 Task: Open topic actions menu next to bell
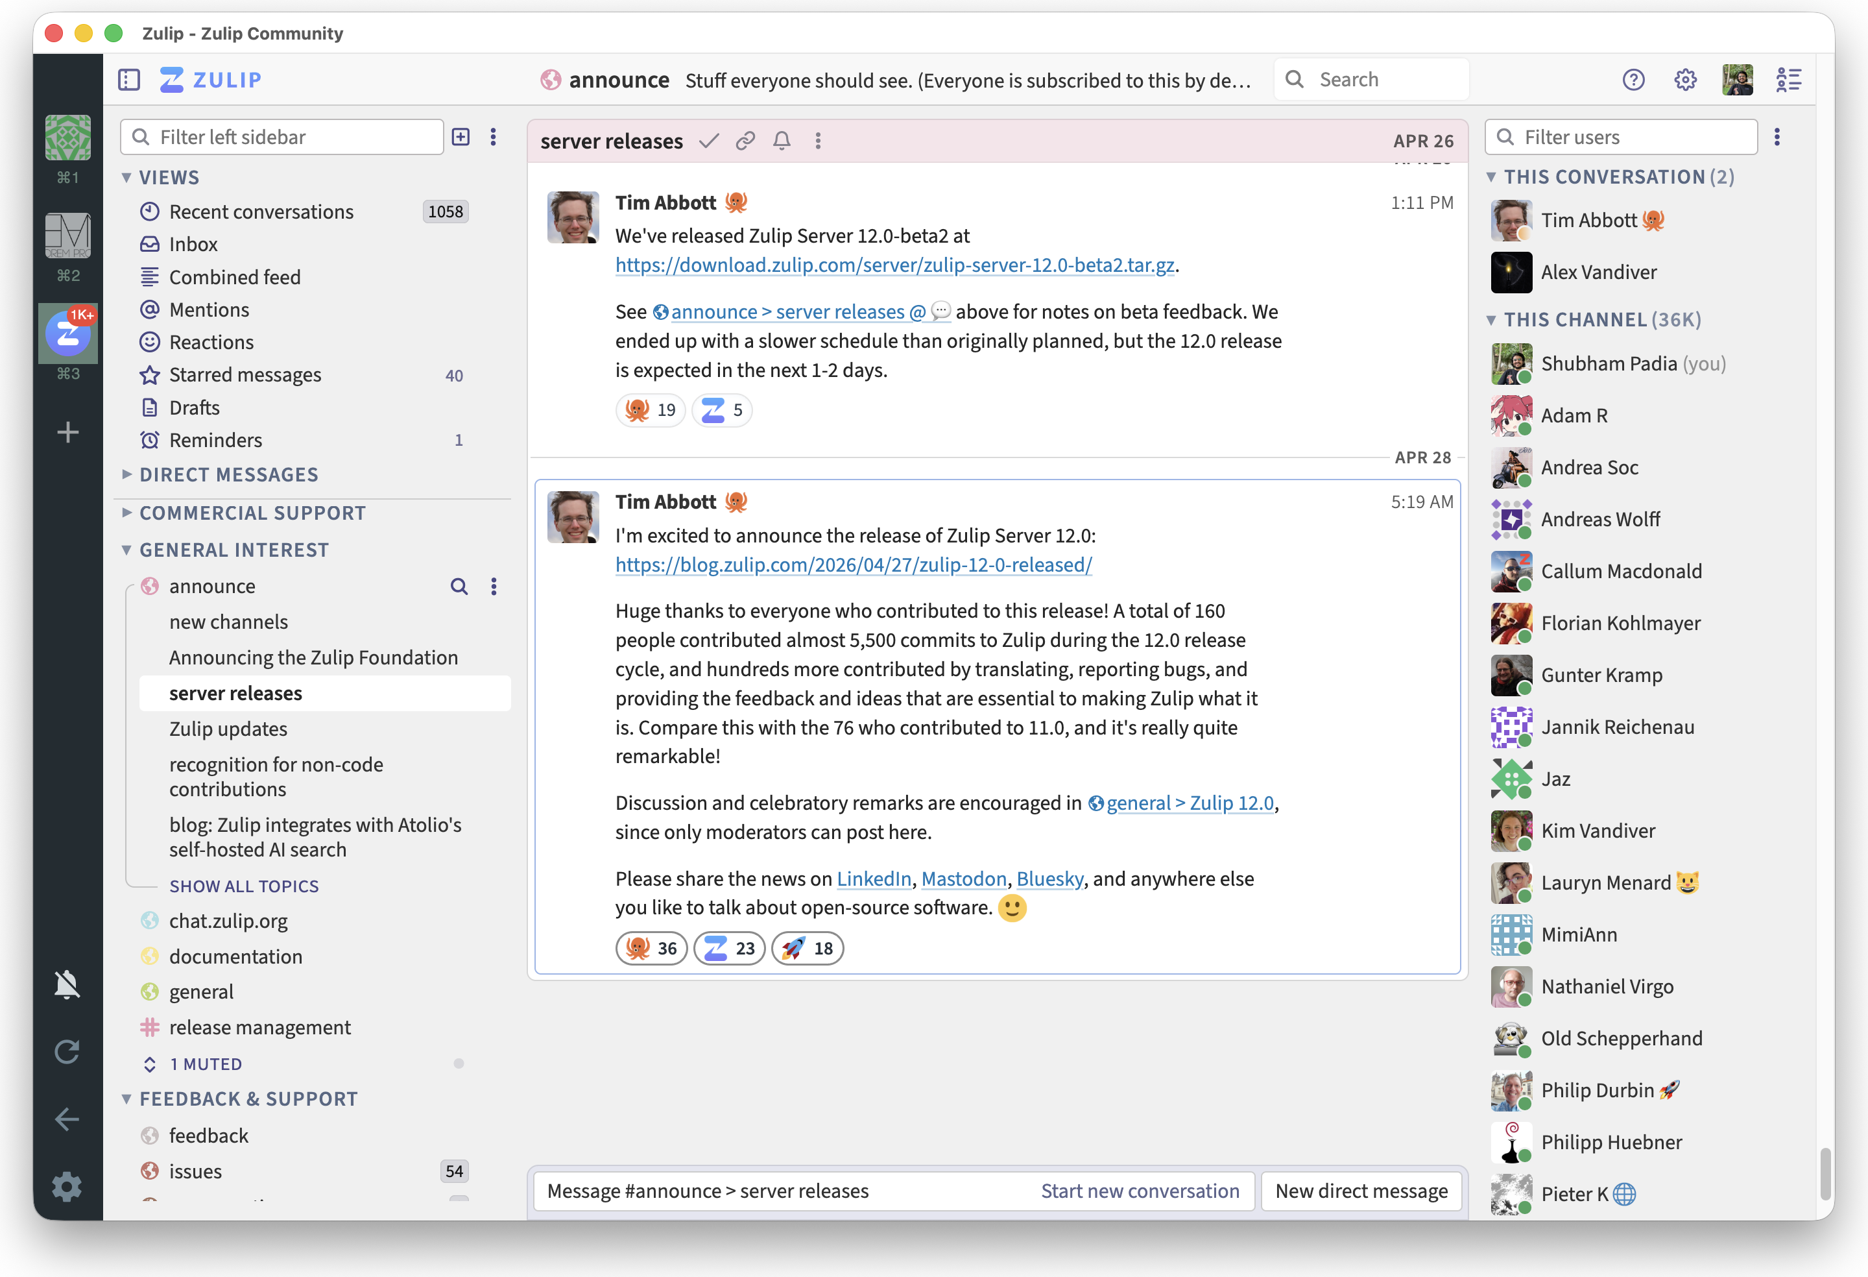point(819,141)
